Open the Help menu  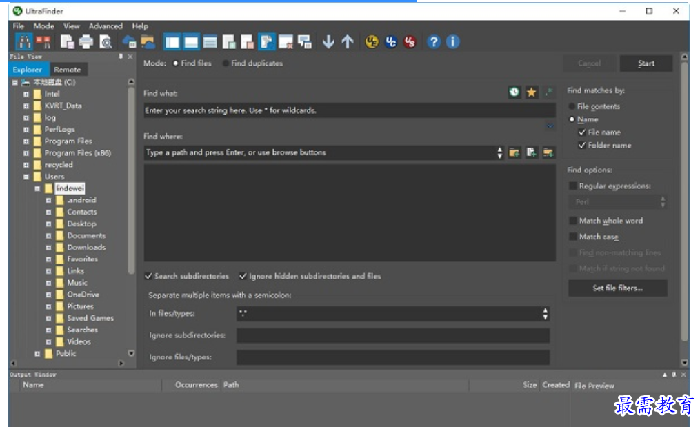[x=140, y=26]
